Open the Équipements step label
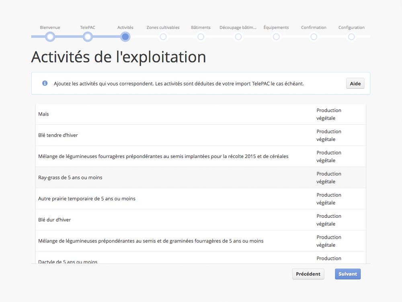This screenshot has width=402, height=302. (x=276, y=27)
